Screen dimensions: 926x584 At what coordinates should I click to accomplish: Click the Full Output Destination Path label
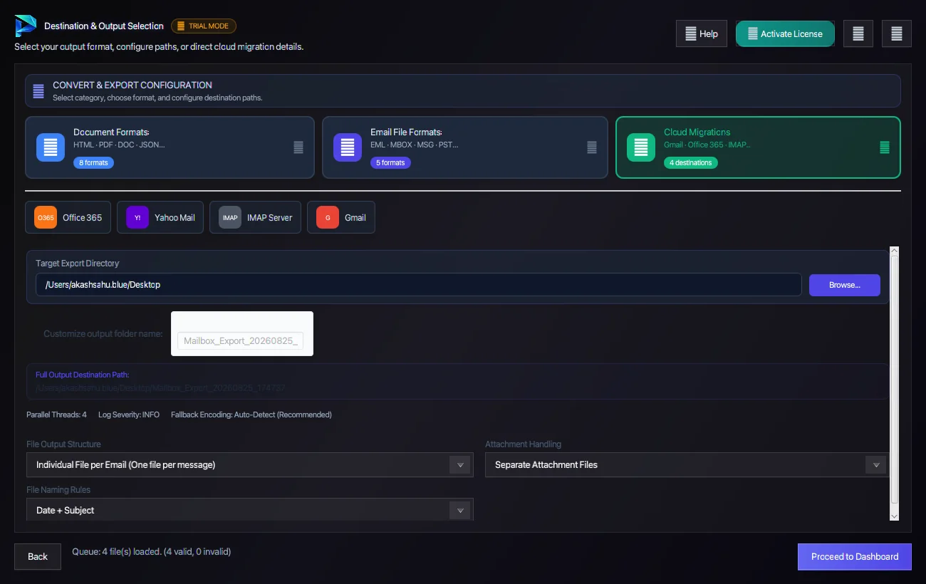tap(82, 375)
